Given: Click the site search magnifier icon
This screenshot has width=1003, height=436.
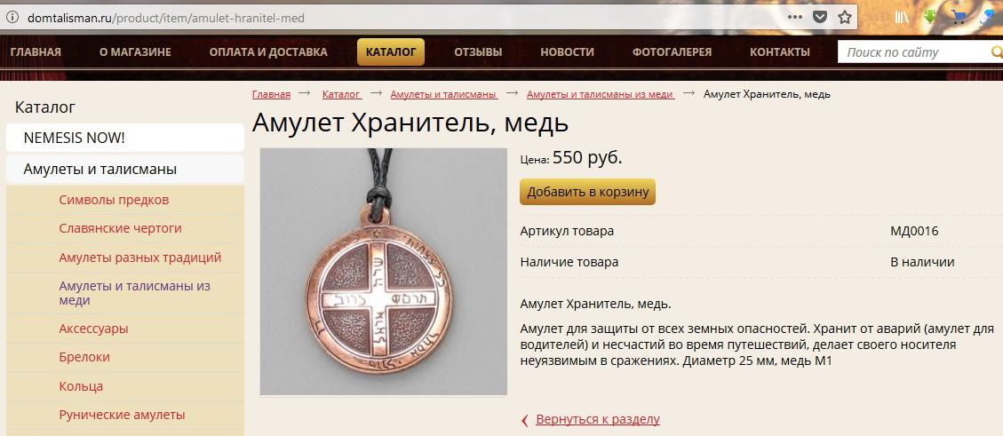Looking at the screenshot, I should click(997, 52).
